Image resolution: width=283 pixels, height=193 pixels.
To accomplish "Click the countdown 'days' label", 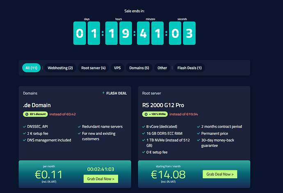I will pos(87,19).
